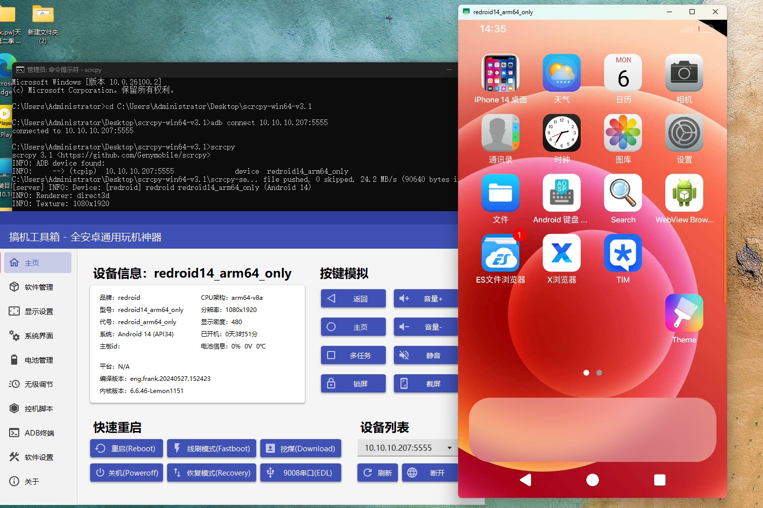Increase volume with the 音量+ button
The width and height of the screenshot is (763, 508).
[426, 299]
